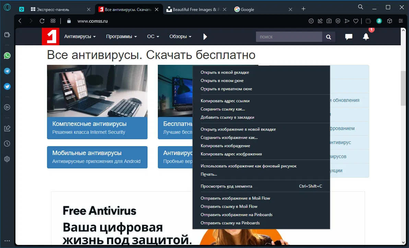Click the smiley face icon in the toolbar
Image resolution: width=409 pixels, height=248 pixels.
click(x=311, y=21)
